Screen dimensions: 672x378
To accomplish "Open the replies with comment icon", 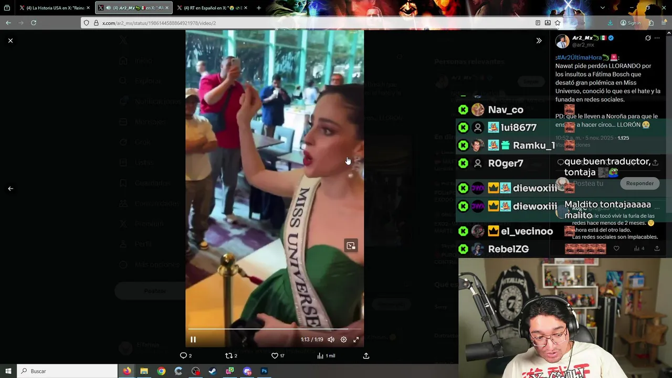I will (186, 356).
